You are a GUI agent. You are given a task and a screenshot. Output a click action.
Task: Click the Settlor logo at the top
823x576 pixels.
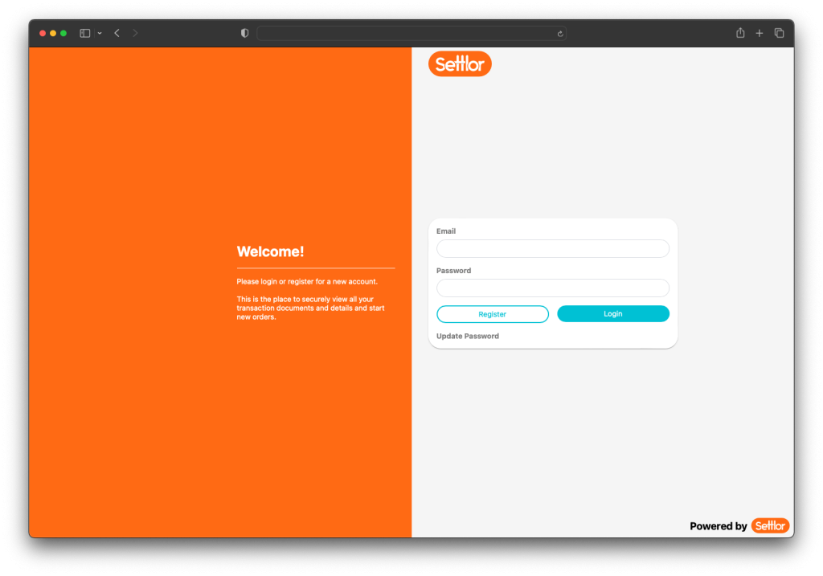coord(460,63)
